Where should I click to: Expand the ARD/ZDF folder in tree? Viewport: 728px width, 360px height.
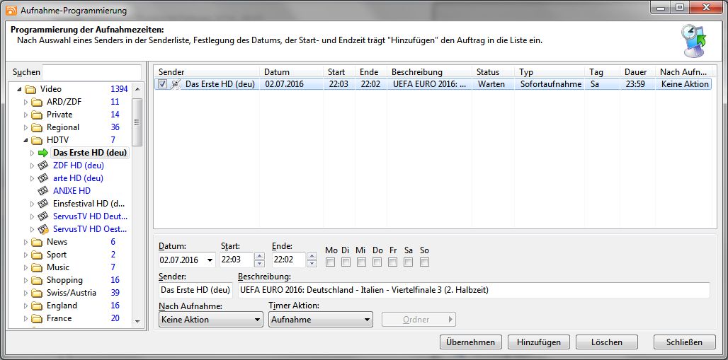coord(26,102)
